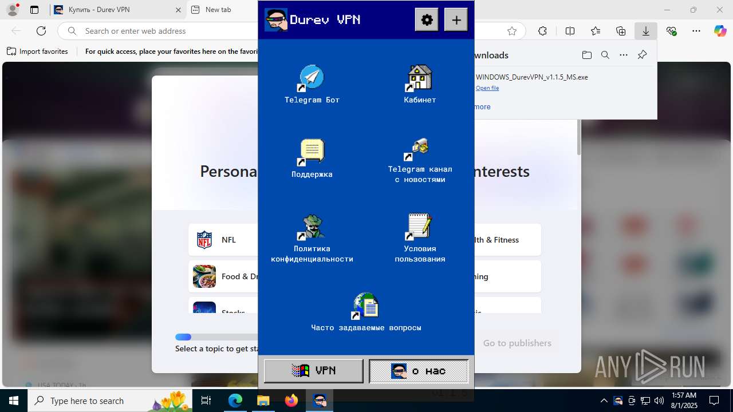Open Политика конфиденциальности spy icon
Image resolution: width=733 pixels, height=412 pixels.
pyautogui.click(x=312, y=227)
